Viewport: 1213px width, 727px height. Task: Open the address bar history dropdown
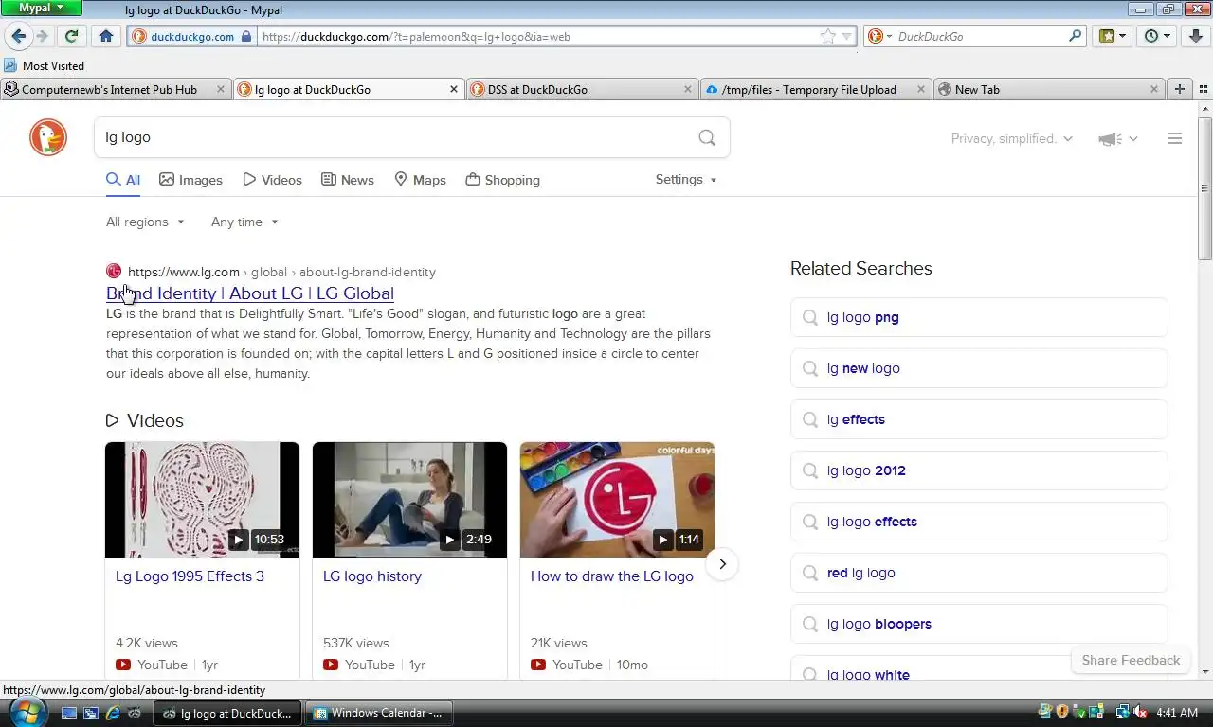pyautogui.click(x=846, y=36)
